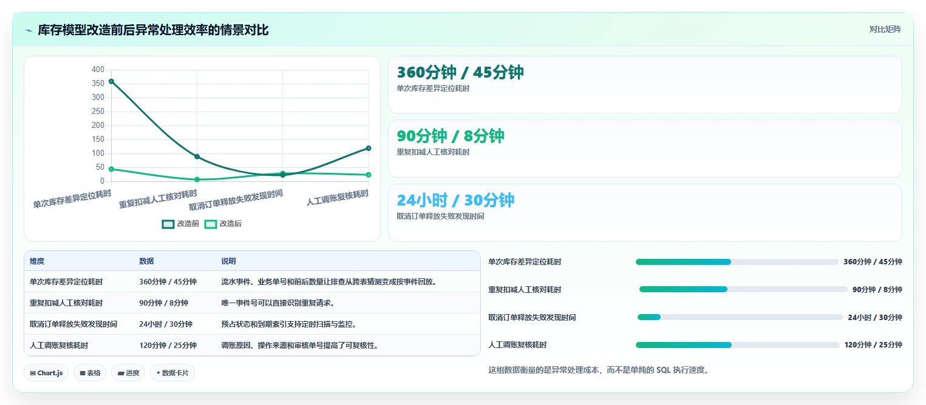Click the note about 调账原因、操作来源和审核单号
The width and height of the screenshot is (926, 405).
[x=301, y=346]
